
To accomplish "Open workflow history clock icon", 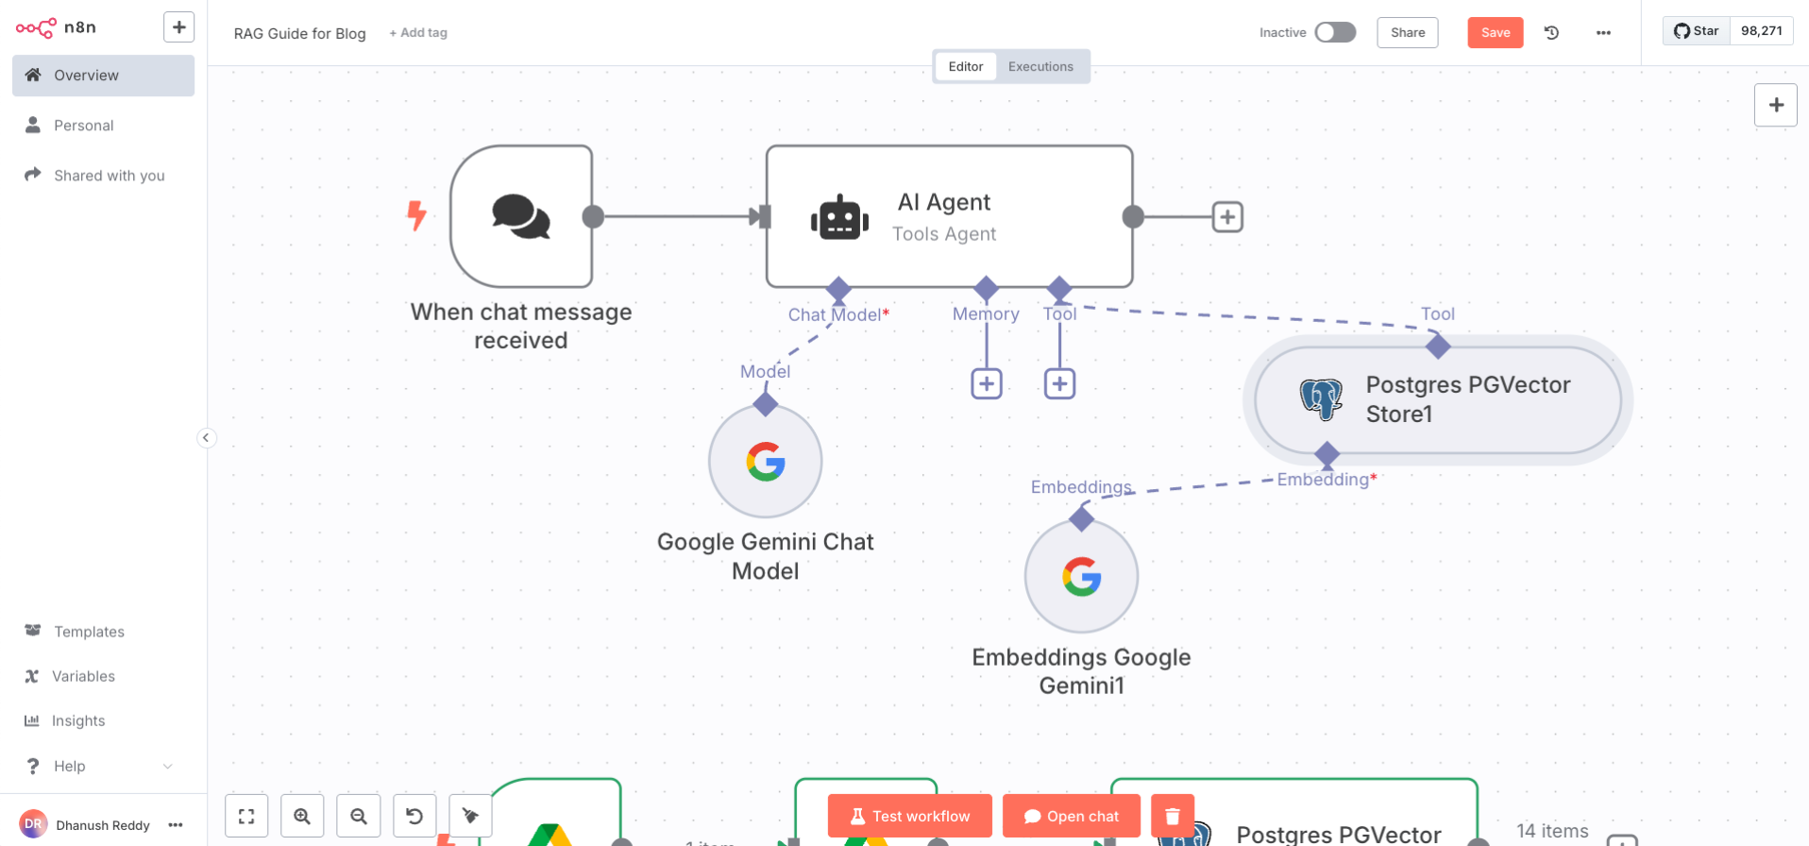I will 1551,33.
